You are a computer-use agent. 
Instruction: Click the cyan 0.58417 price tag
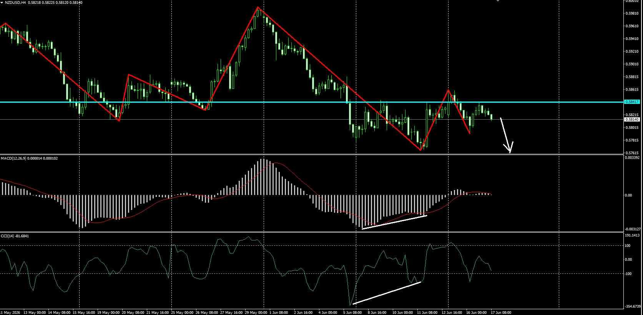tap(632, 102)
